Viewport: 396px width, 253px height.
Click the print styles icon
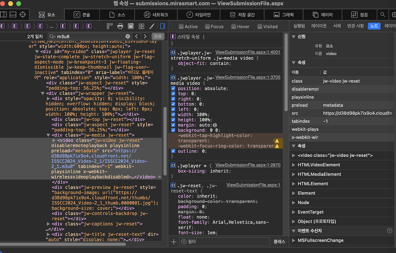point(120,26)
